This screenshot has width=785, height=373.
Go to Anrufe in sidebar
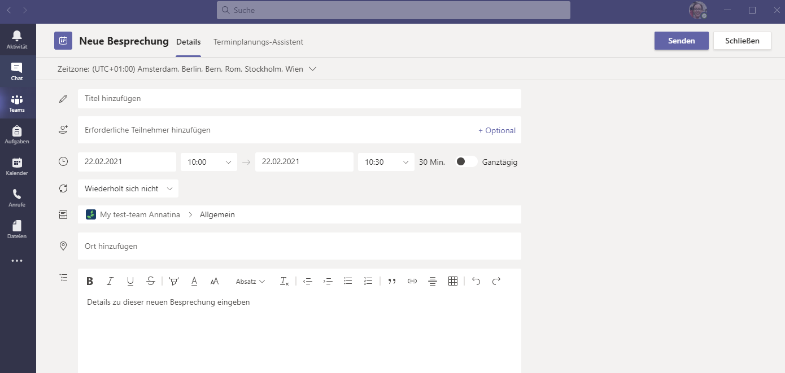17,198
